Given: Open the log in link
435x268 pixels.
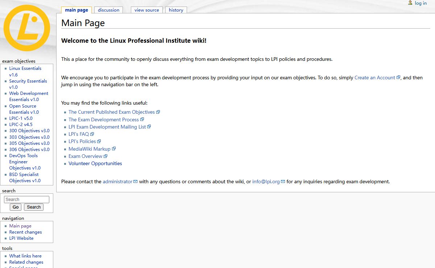Looking at the screenshot, I should click(x=421, y=3).
